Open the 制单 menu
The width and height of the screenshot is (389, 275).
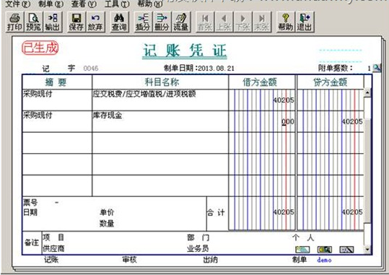coord(51,4)
